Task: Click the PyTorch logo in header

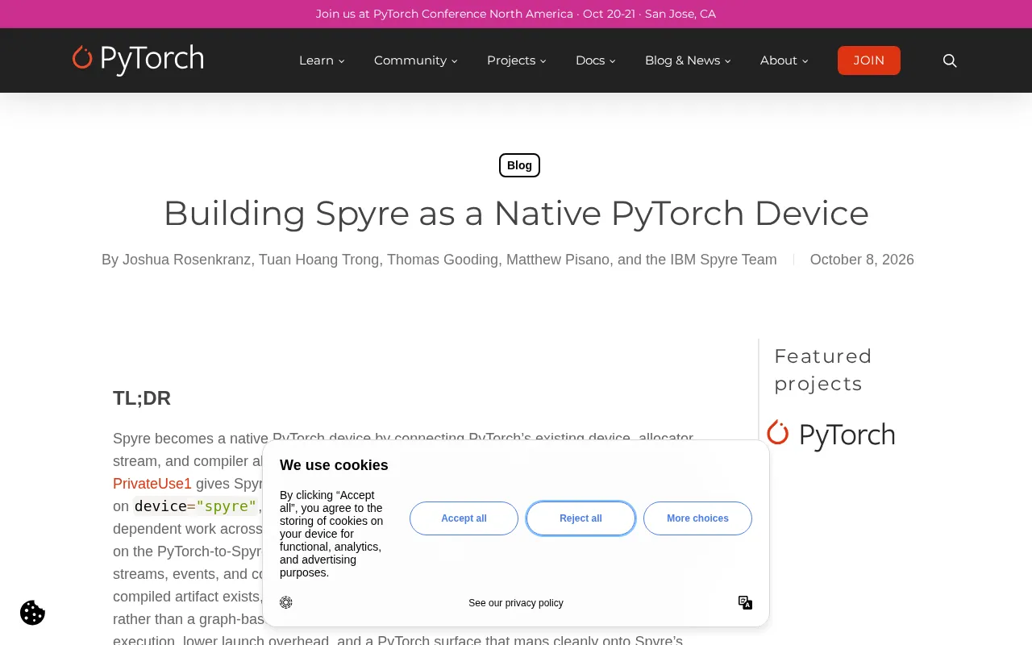Action: (138, 60)
